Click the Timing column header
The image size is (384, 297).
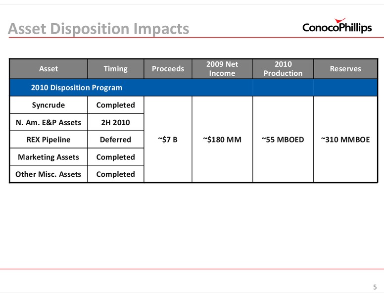click(116, 69)
